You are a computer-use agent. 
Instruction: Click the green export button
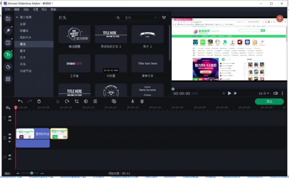pos(269,101)
